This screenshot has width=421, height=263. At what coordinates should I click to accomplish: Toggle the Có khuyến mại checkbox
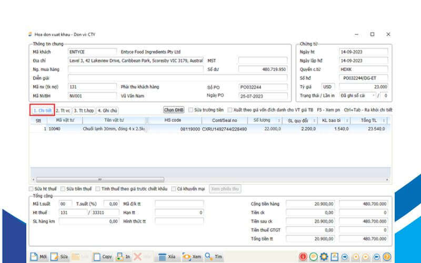tap(173, 188)
